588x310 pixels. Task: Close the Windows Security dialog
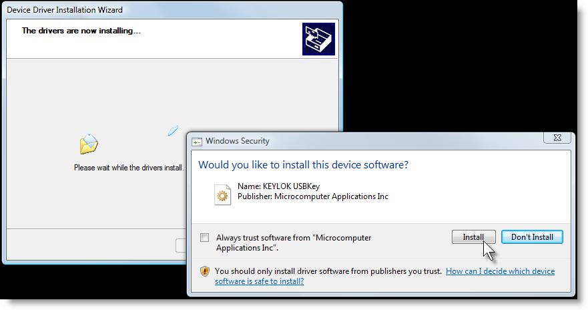(x=557, y=138)
